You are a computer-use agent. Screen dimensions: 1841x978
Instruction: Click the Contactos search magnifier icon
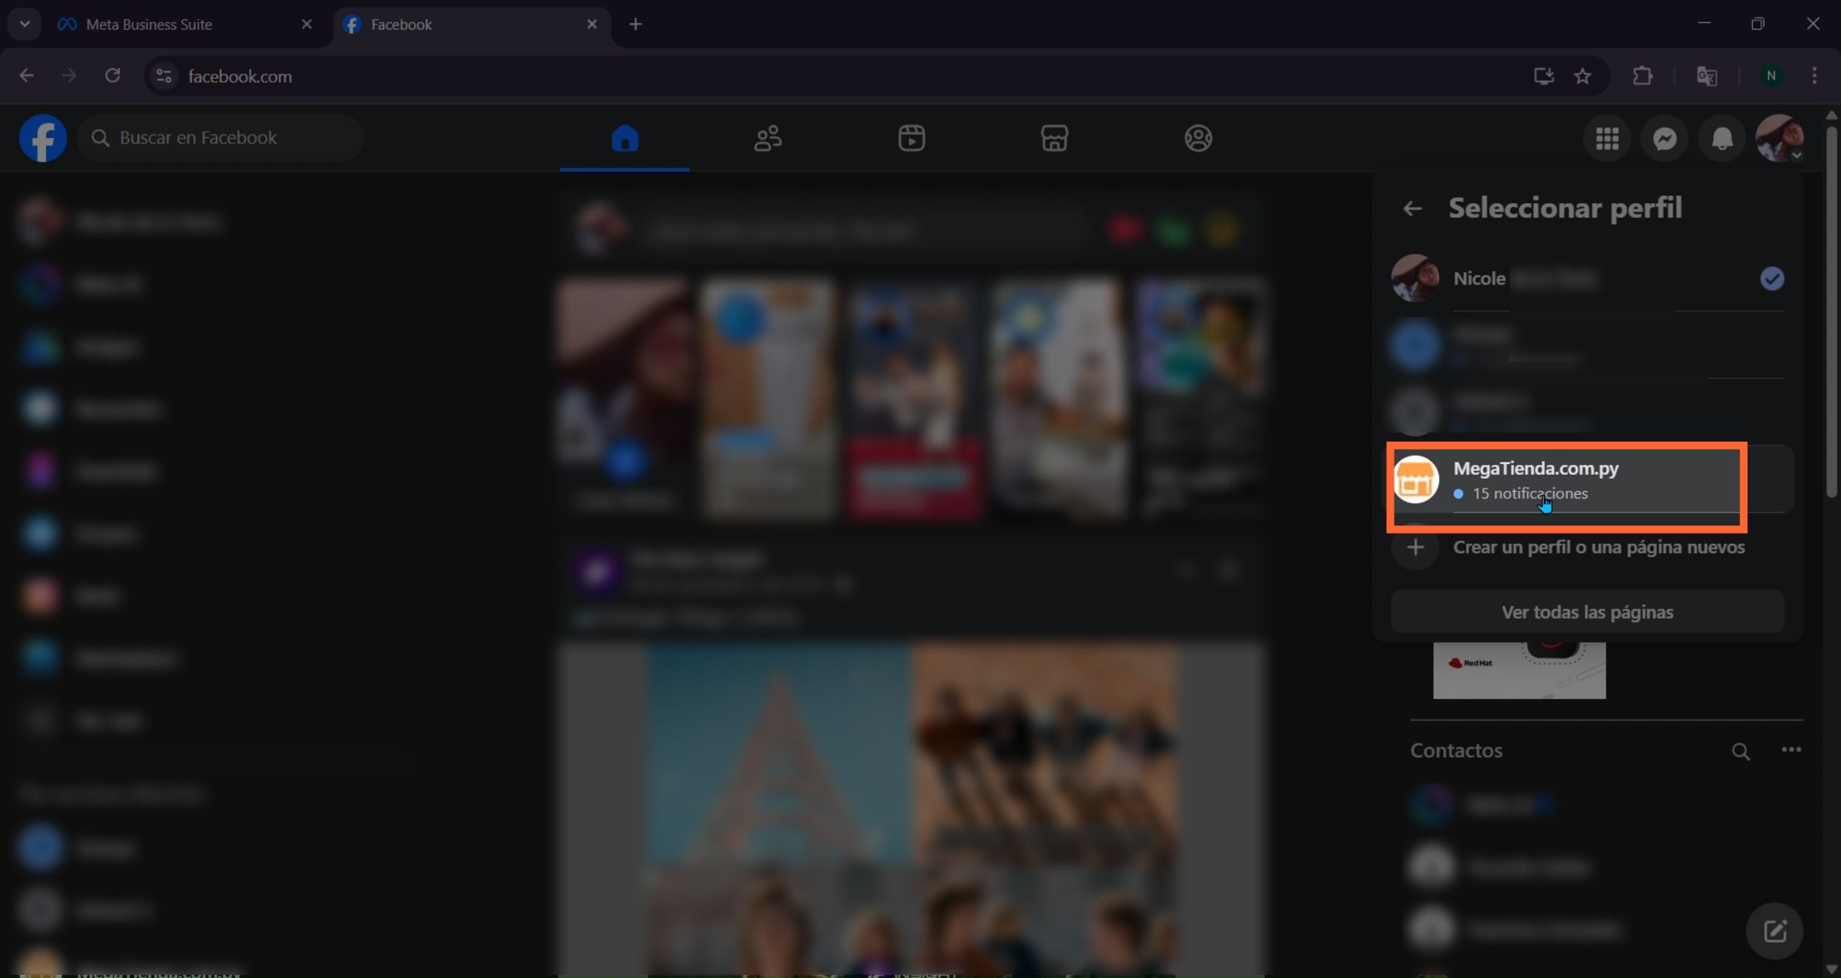click(x=1740, y=751)
